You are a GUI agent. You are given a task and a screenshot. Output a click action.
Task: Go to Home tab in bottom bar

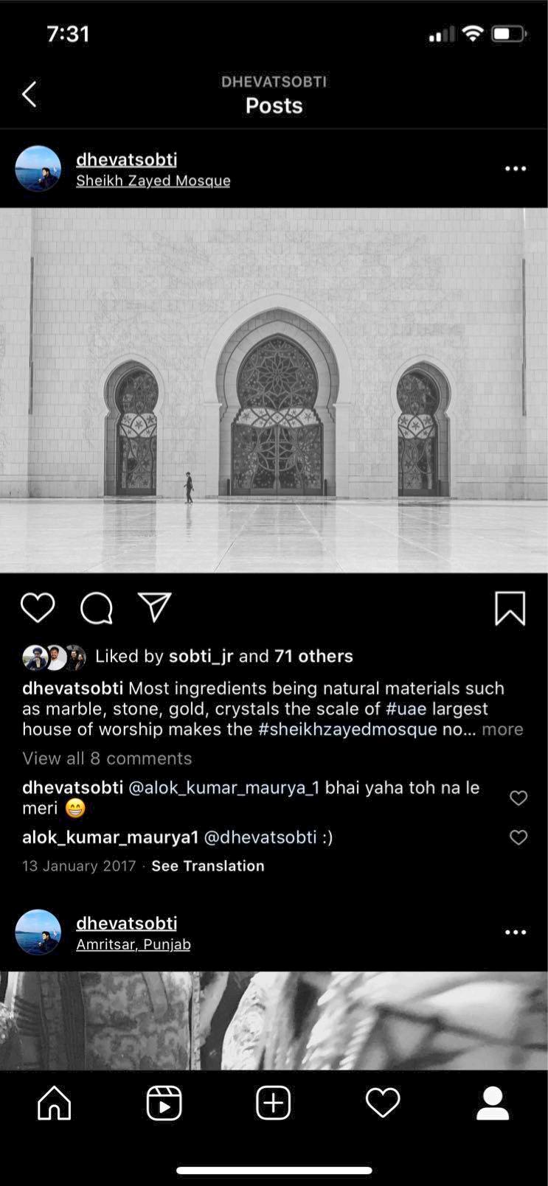pyautogui.click(x=55, y=1103)
